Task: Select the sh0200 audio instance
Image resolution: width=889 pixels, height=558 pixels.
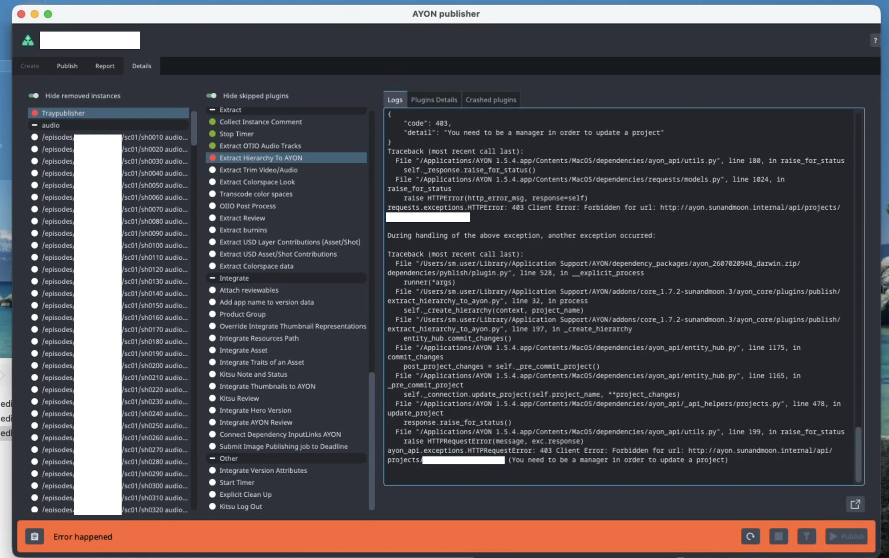Action: click(109, 366)
